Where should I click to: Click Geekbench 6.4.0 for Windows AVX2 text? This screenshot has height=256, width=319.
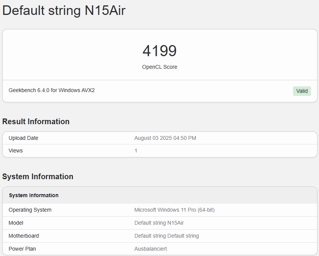52,90
